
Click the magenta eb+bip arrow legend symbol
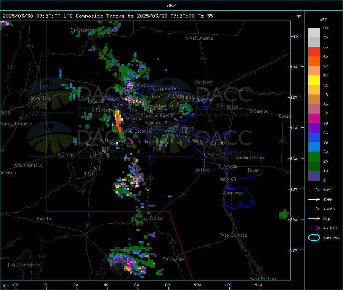(x=314, y=228)
